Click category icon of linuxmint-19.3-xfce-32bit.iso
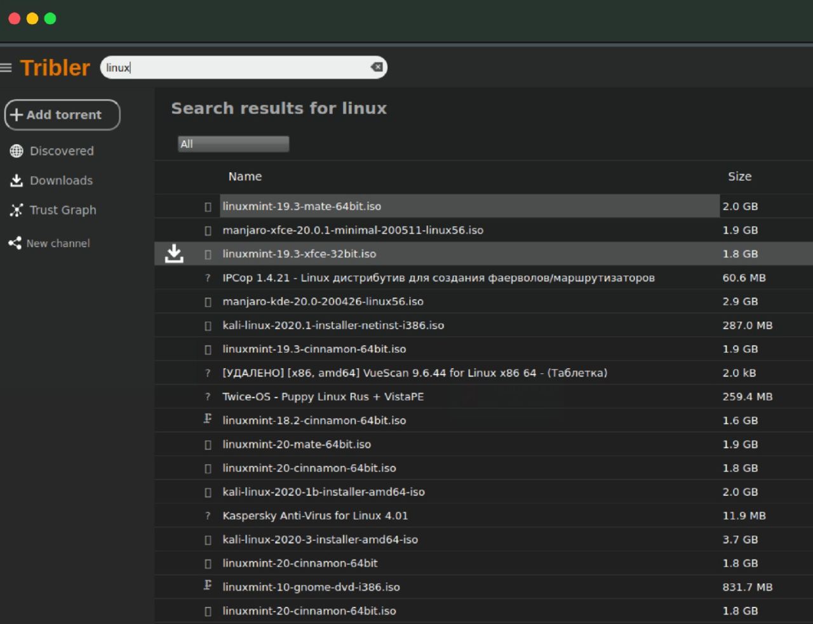The image size is (813, 624). click(x=208, y=255)
